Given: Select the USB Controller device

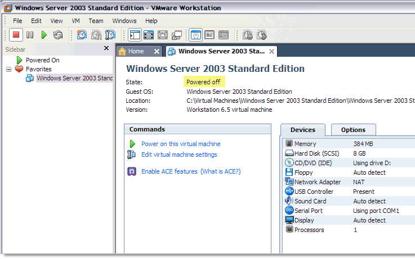Looking at the screenshot, I should coord(349,192).
